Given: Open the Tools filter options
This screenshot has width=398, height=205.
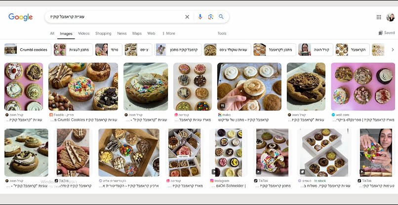Looking at the screenshot, I should pyautogui.click(x=222, y=34).
